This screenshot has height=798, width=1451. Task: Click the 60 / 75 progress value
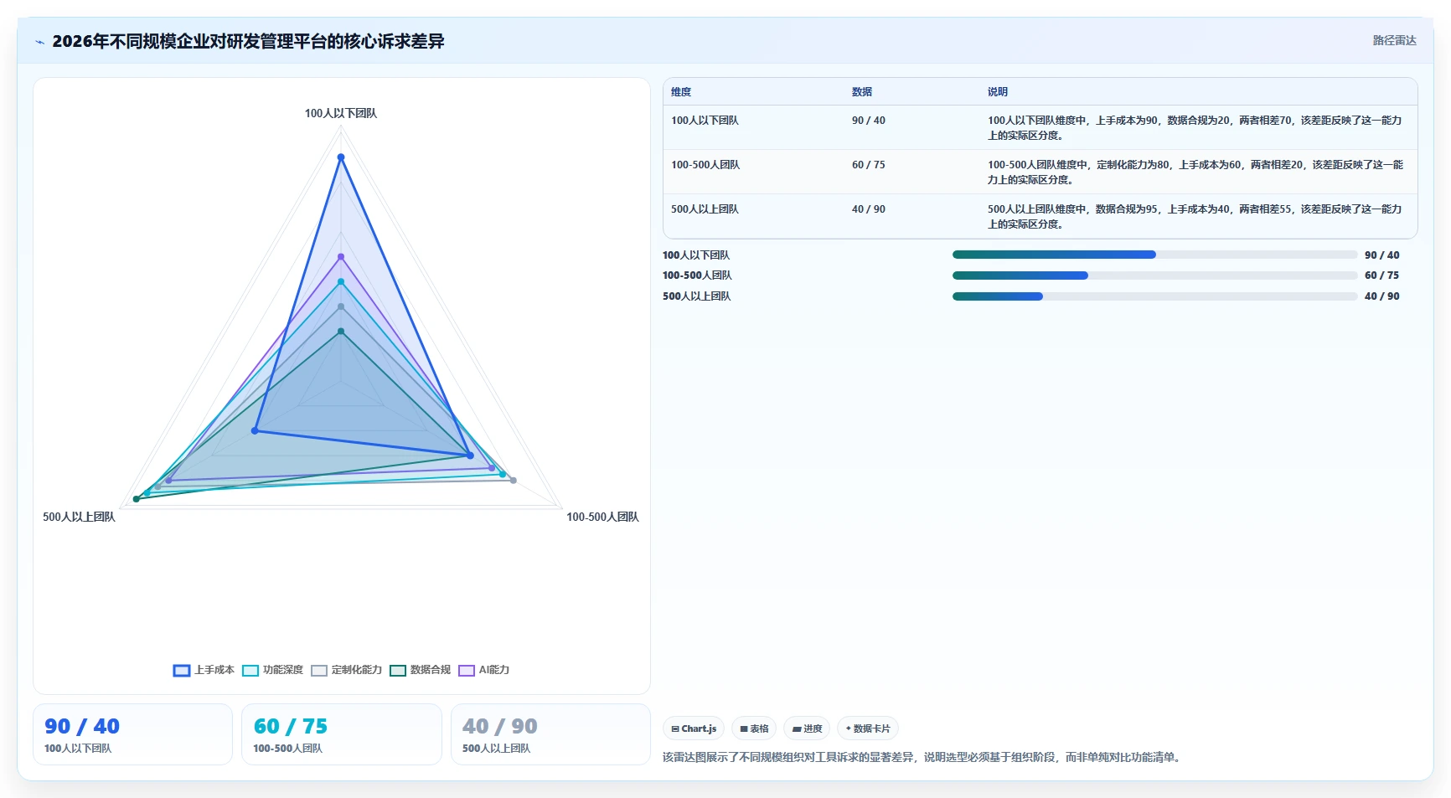pyautogui.click(x=1381, y=275)
